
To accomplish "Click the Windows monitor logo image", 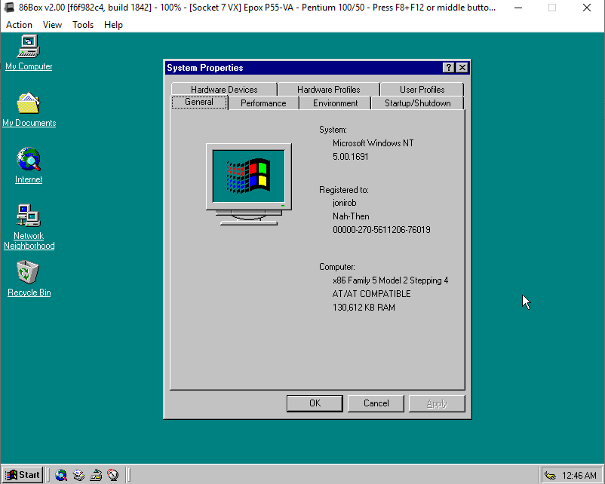I will tap(249, 185).
